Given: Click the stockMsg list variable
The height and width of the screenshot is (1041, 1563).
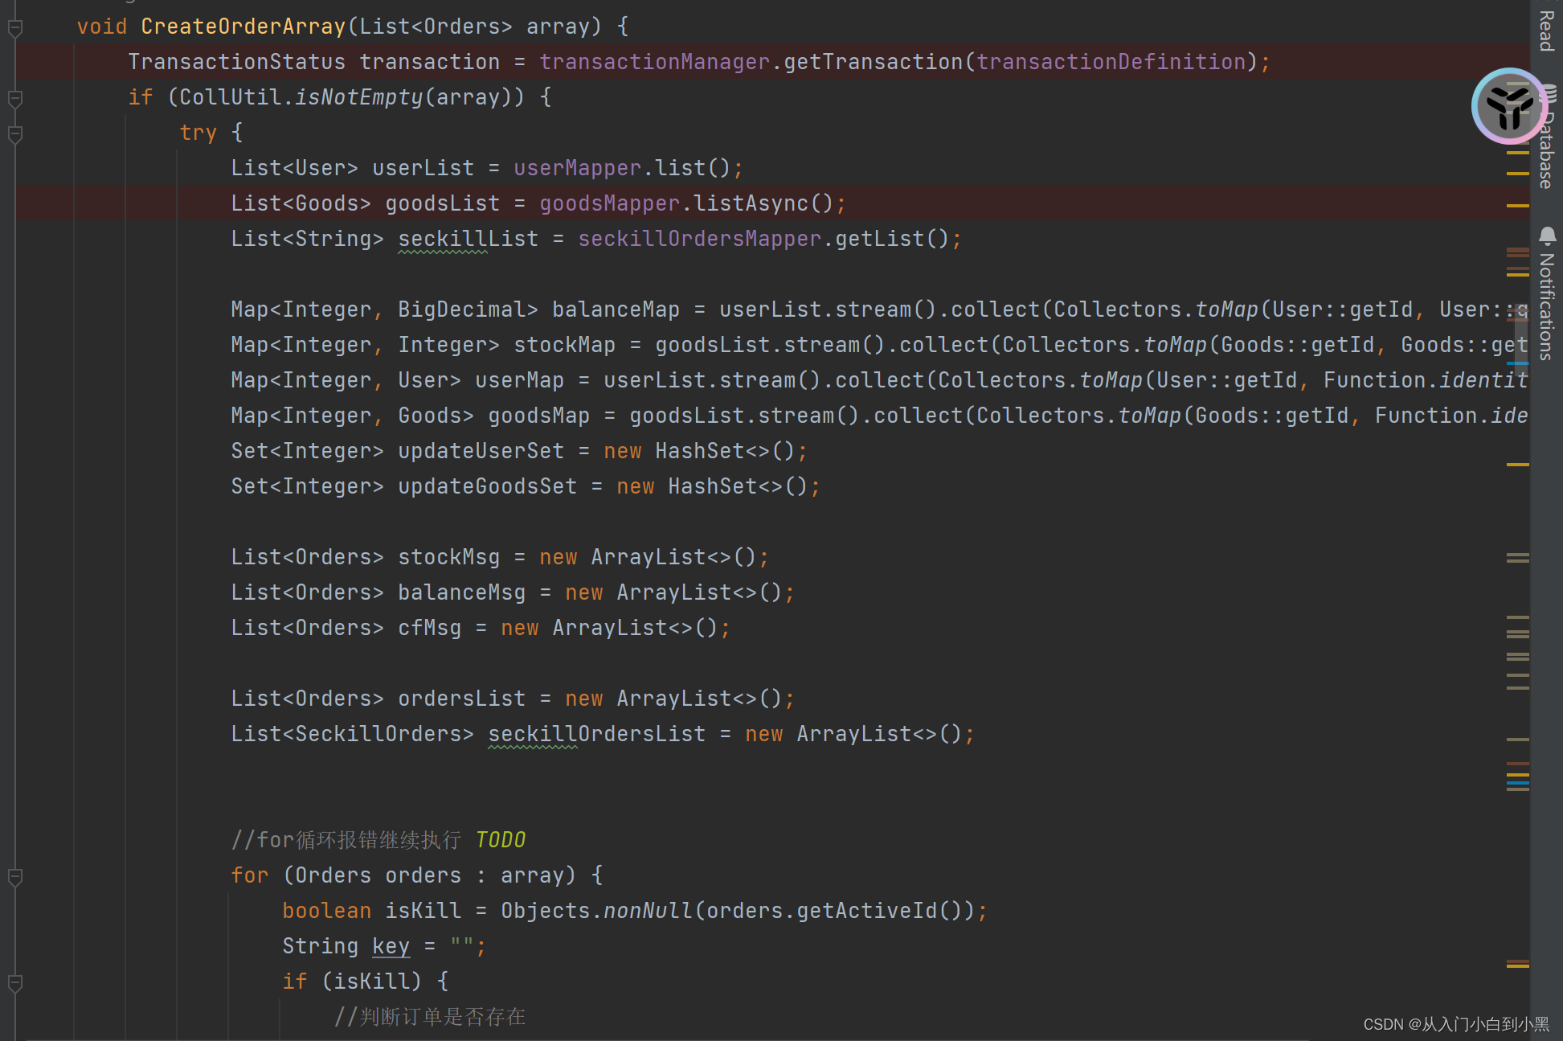Looking at the screenshot, I should (449, 557).
